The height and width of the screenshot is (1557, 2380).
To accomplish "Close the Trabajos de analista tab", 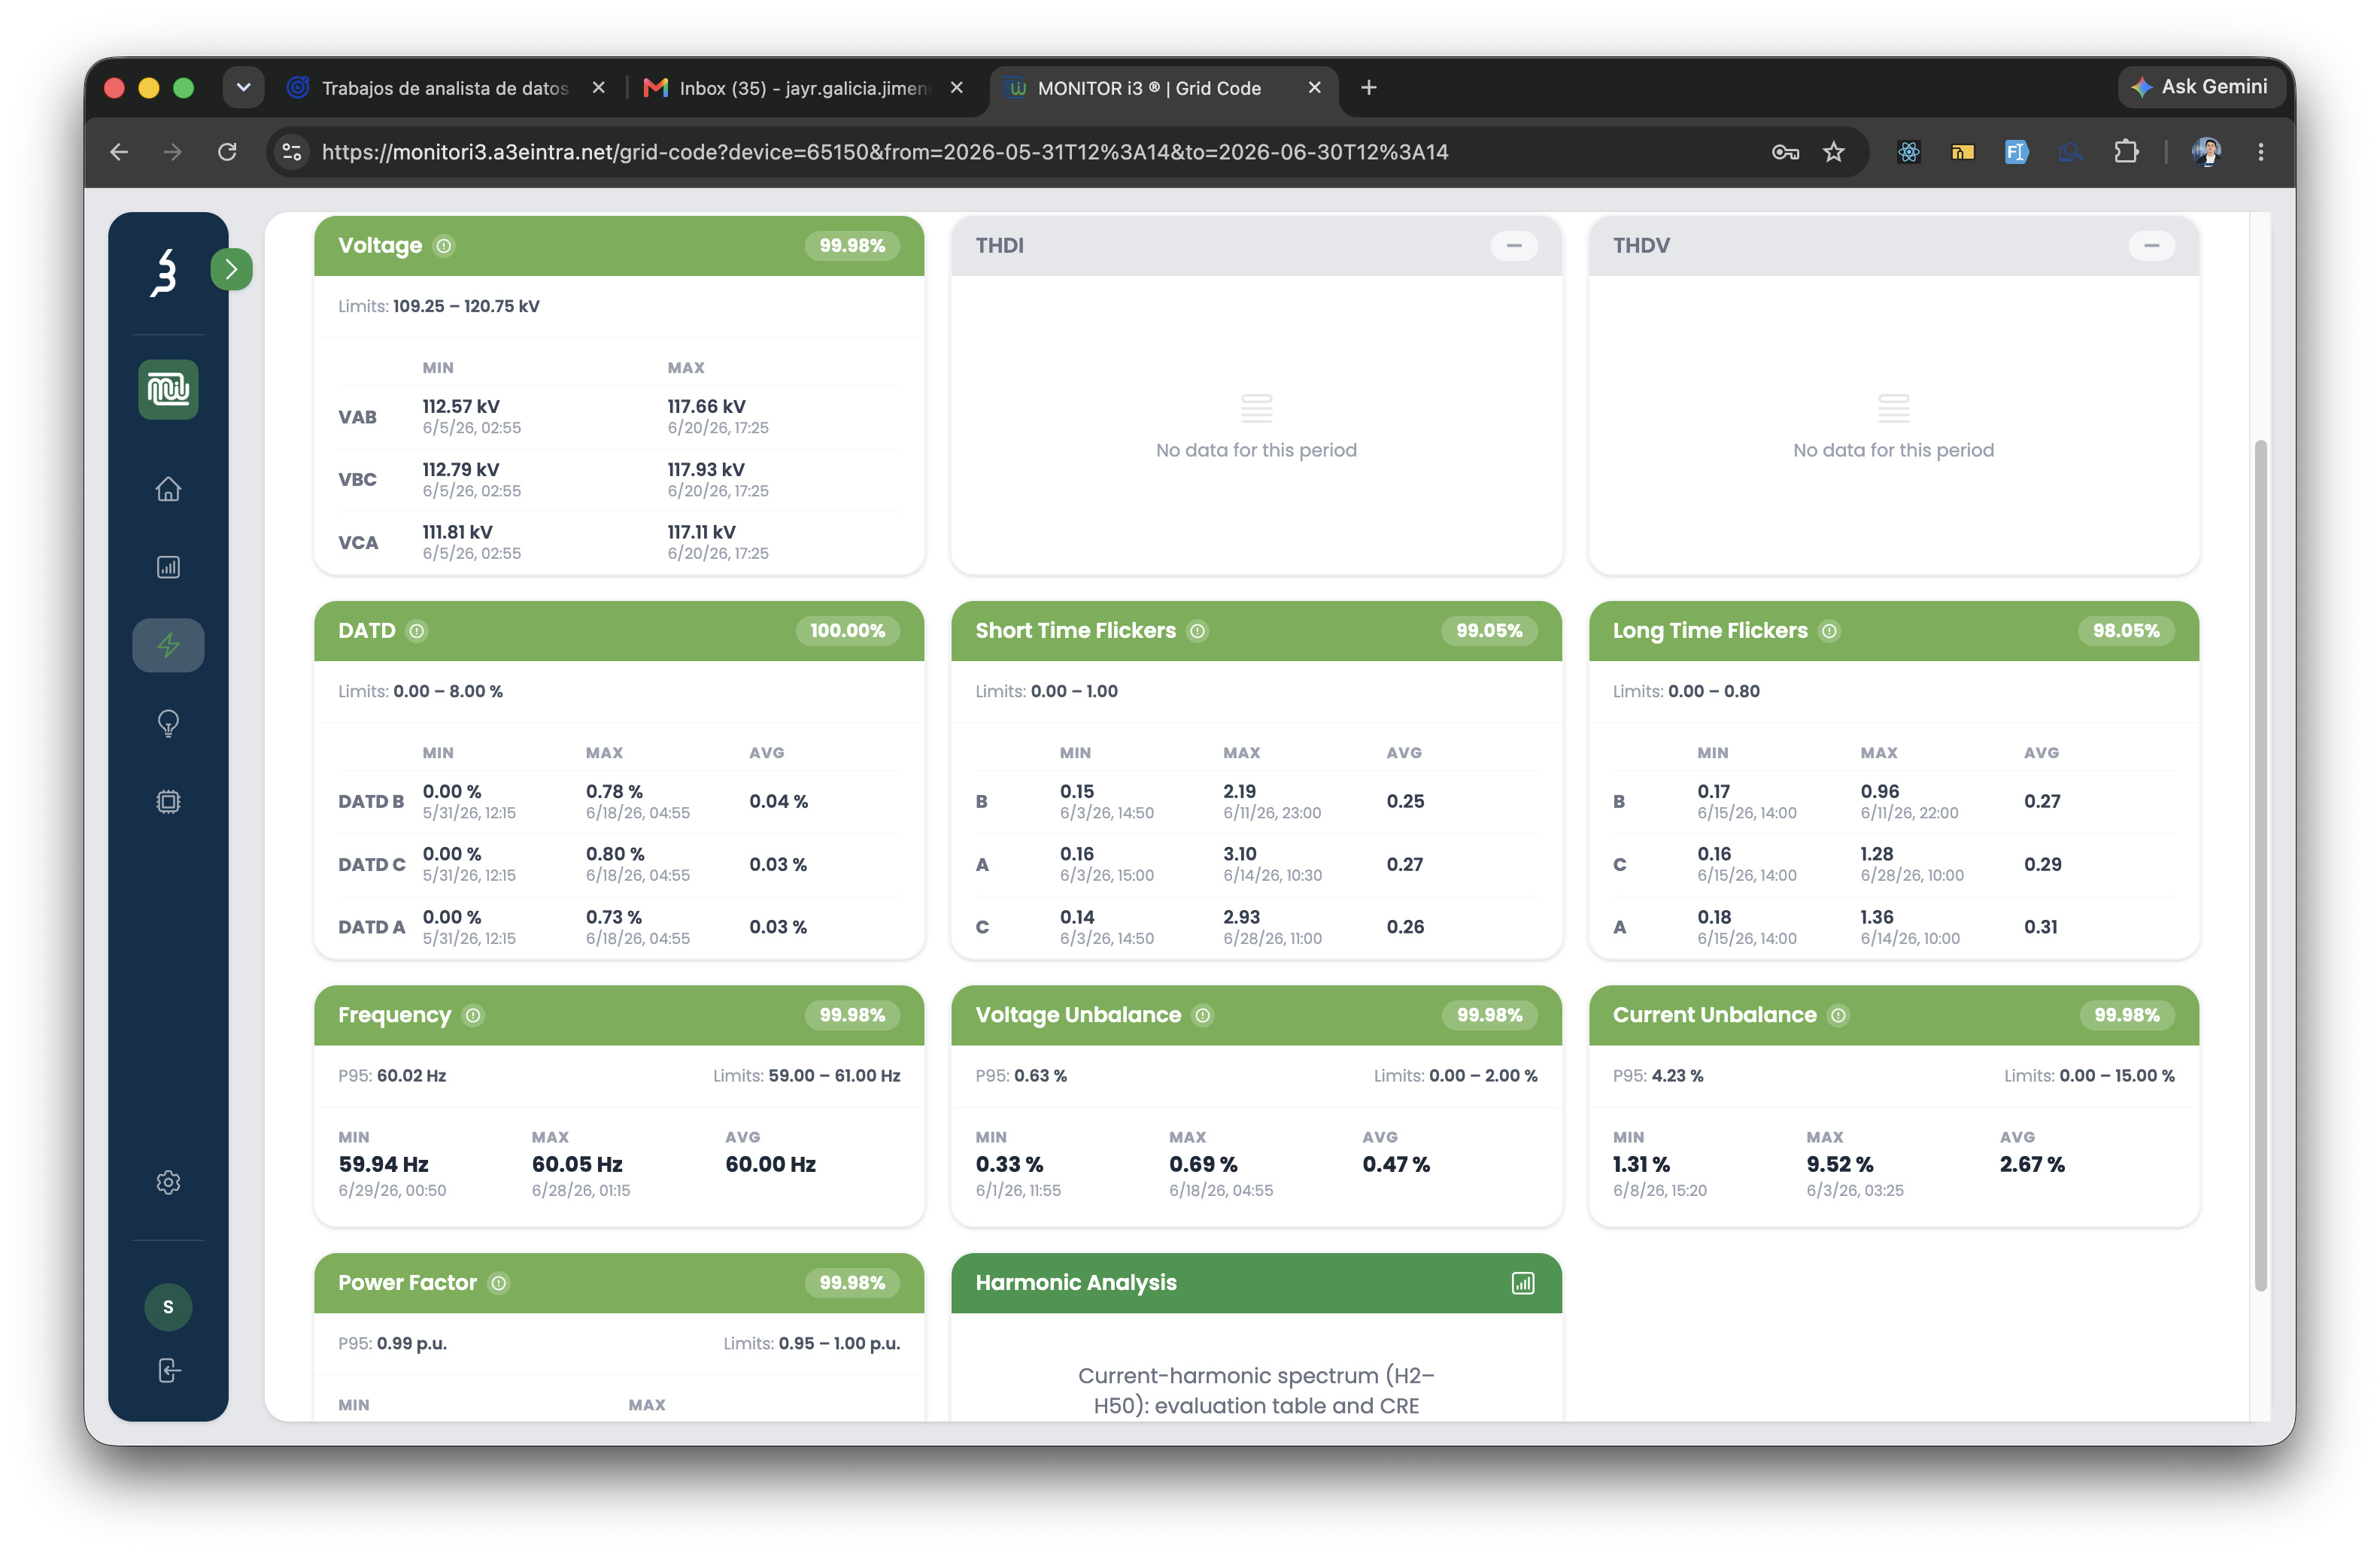I will (x=598, y=88).
